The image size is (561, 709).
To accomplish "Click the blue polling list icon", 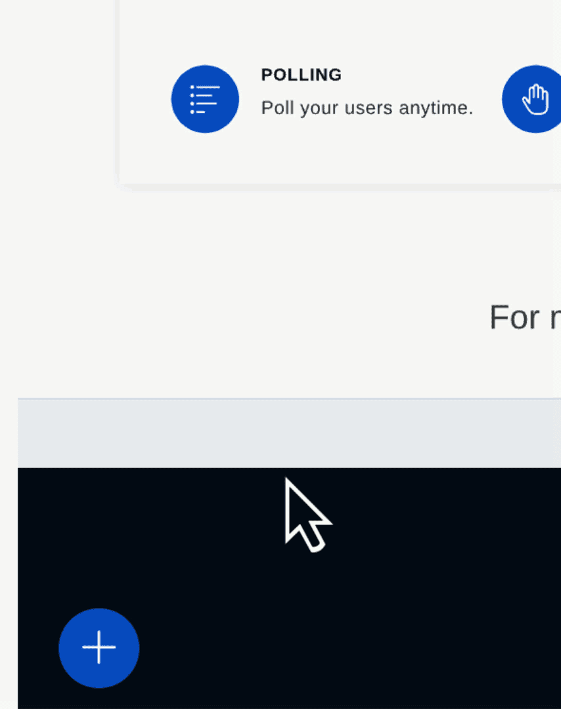I will (205, 99).
